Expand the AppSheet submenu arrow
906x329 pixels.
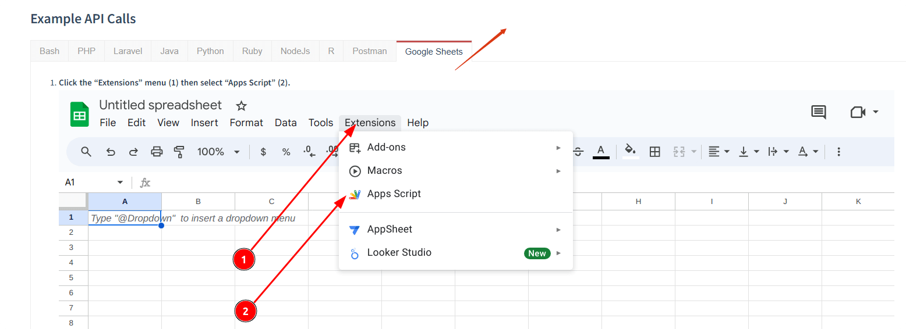click(558, 230)
